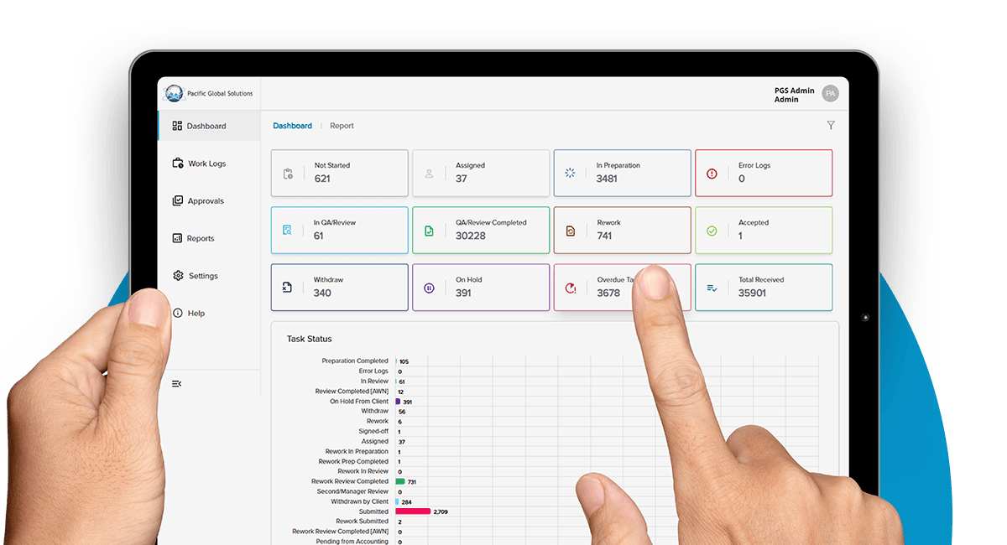1007x545 pixels.
Task: Open Approvals in the sidebar
Action: pyautogui.click(x=206, y=201)
